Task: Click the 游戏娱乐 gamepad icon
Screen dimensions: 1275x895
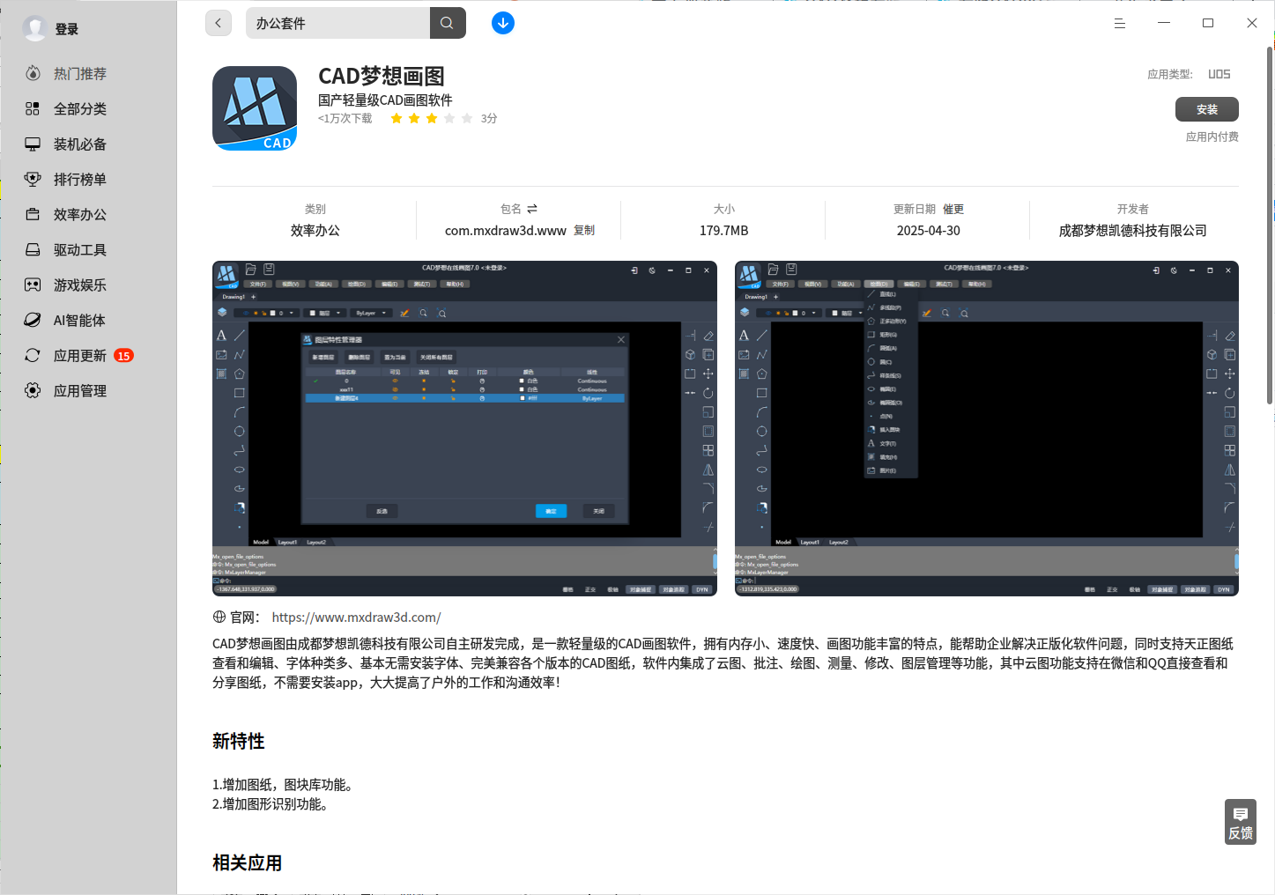Action: pos(33,285)
